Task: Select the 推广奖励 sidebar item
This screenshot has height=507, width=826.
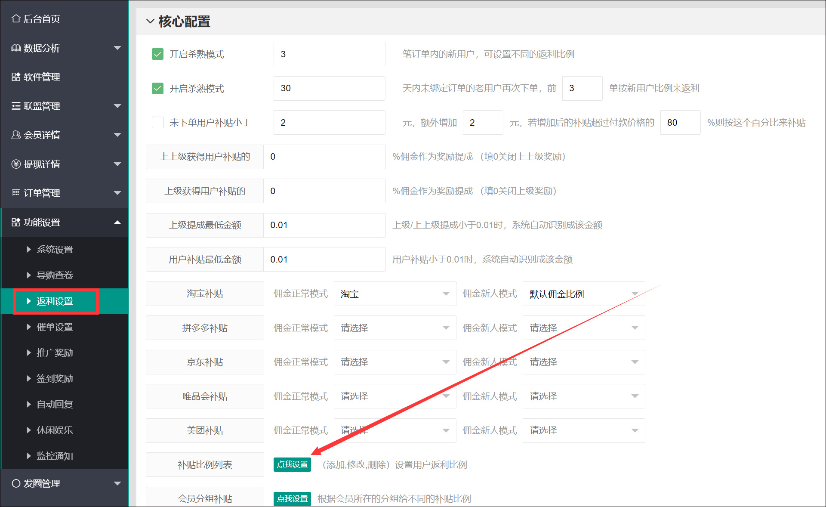Action: pos(55,353)
